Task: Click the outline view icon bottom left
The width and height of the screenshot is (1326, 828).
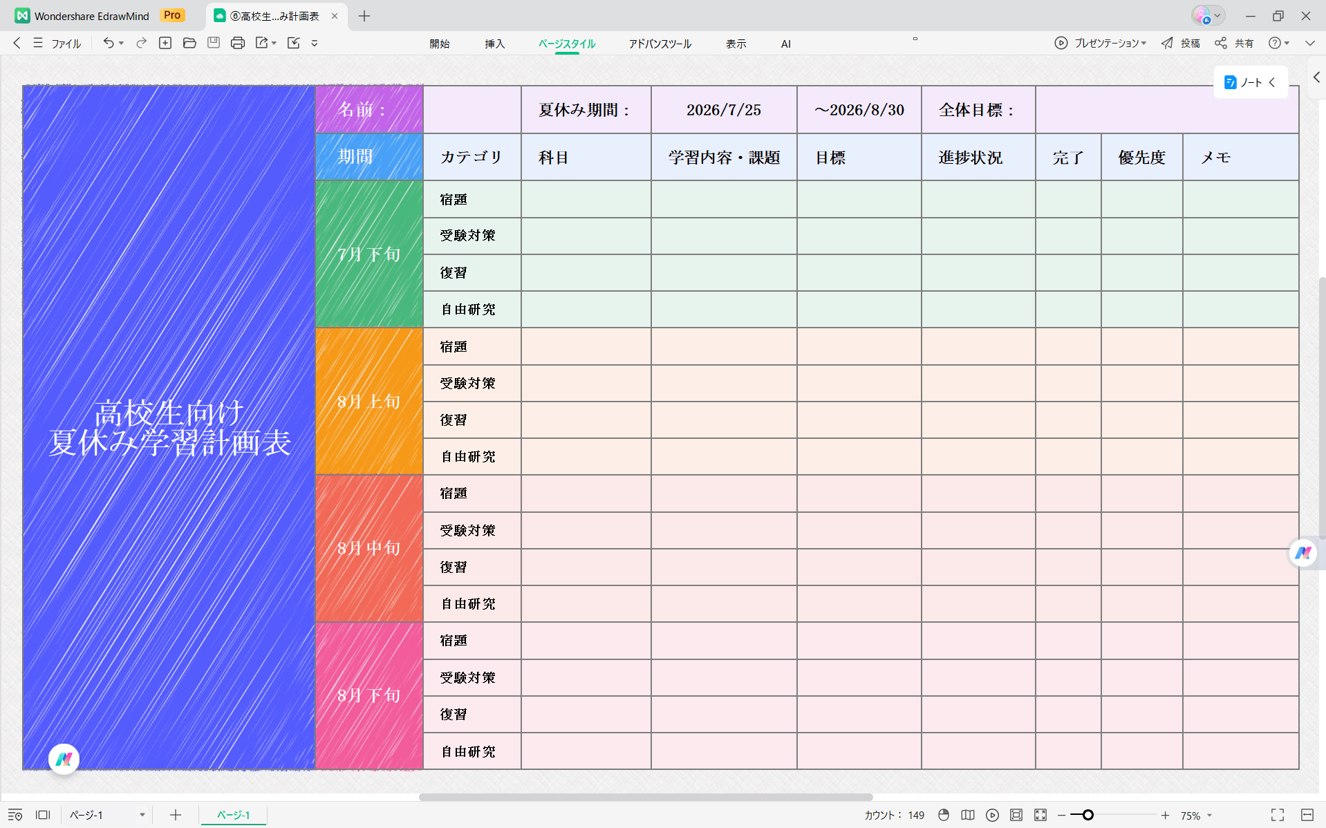Action: click(16, 815)
